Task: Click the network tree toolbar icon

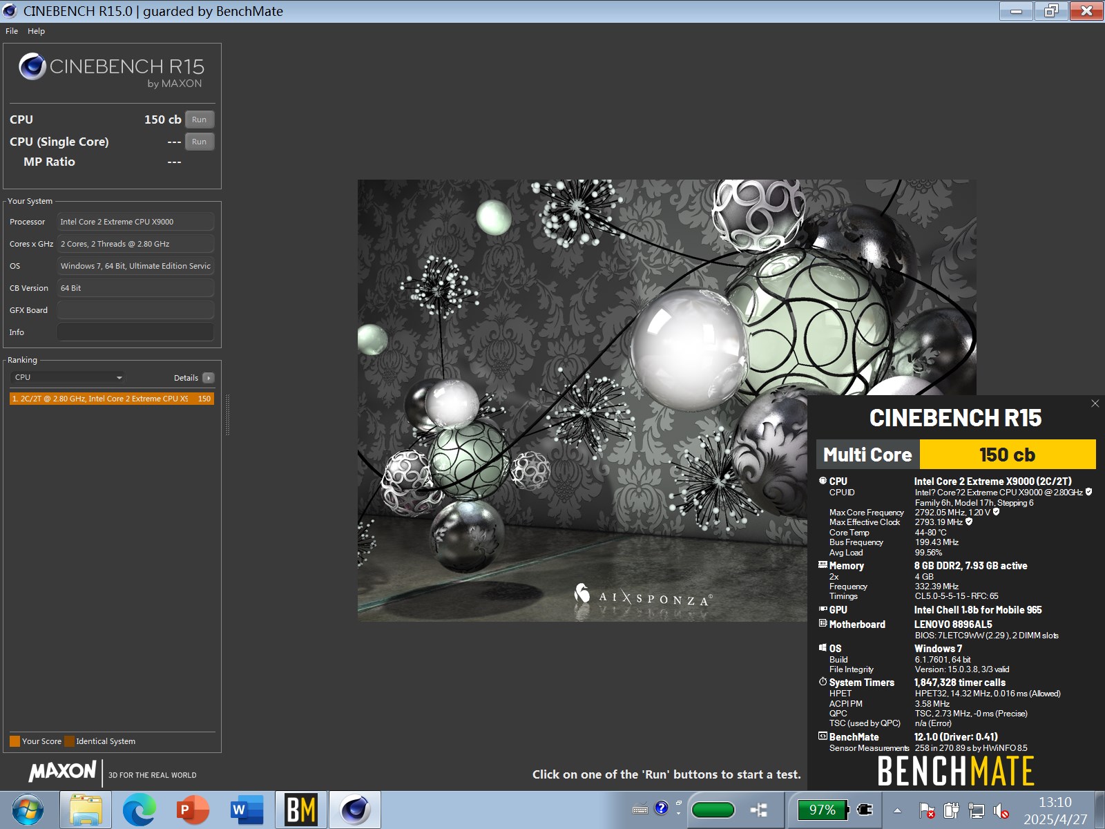Action: tap(759, 810)
